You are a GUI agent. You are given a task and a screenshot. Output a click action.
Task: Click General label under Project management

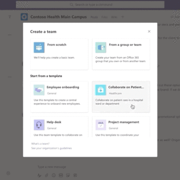click(113, 128)
